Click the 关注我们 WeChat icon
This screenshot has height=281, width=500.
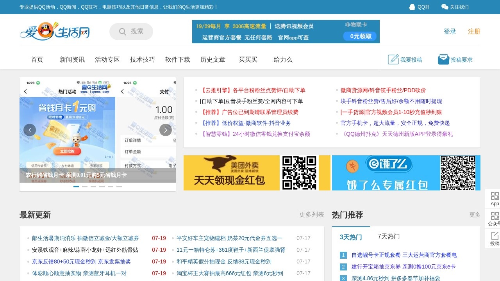[x=445, y=7]
